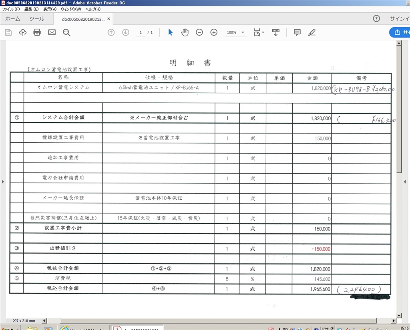Click the Acrobat PDF taskbar button

(x=137, y=328)
